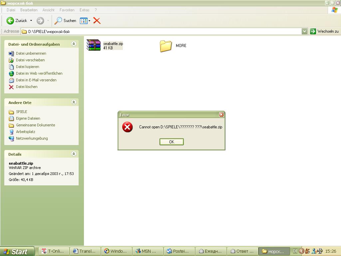Click the copy file icon in the sidebar
Screen dimensions: 341x256
coord(11,67)
